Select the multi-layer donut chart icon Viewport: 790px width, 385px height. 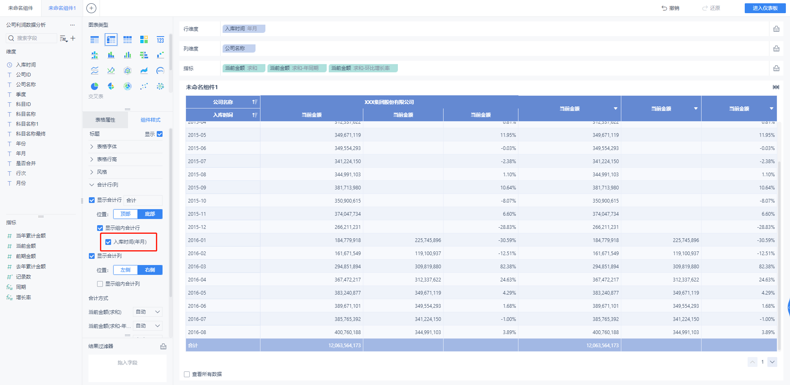tap(128, 86)
